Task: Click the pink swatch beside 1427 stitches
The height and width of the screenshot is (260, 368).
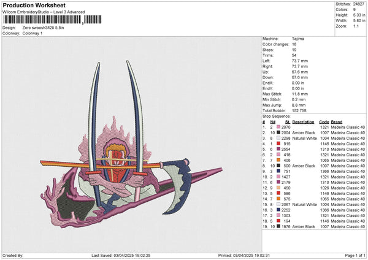Action: tap(278, 177)
